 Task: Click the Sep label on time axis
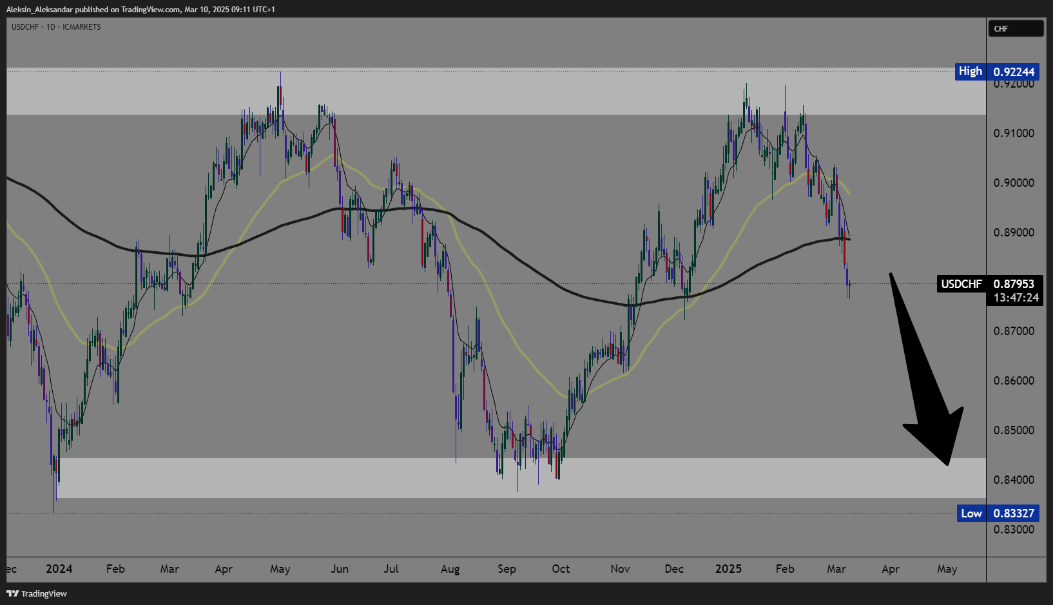[507, 569]
